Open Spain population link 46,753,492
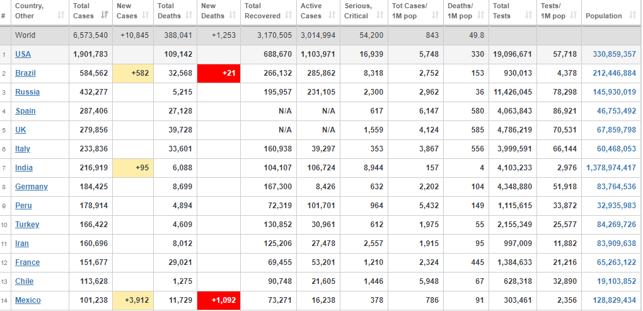 [617, 111]
